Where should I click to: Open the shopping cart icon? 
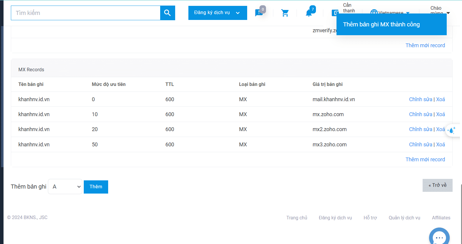tap(285, 13)
